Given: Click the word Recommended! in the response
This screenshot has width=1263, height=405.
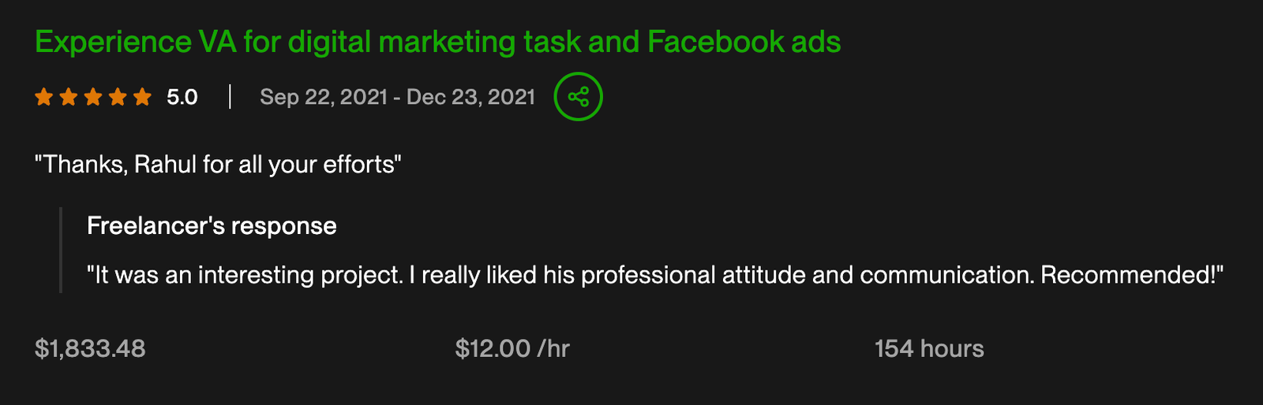Looking at the screenshot, I should pyautogui.click(x=1130, y=275).
